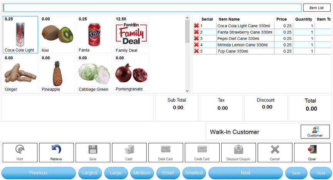Delete the Fanta Strawberry Cane row

tap(197, 32)
